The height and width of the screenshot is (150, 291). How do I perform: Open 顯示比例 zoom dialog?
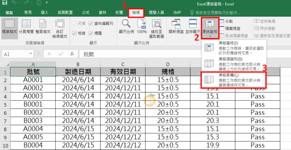tap(127, 27)
